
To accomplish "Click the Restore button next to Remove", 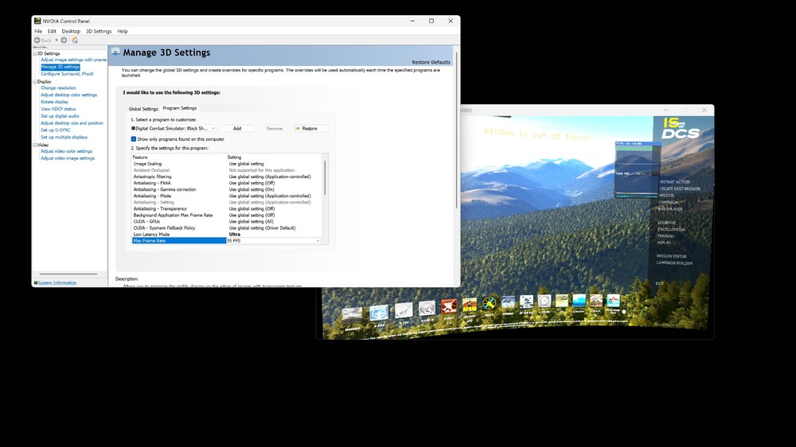I will click(x=312, y=128).
